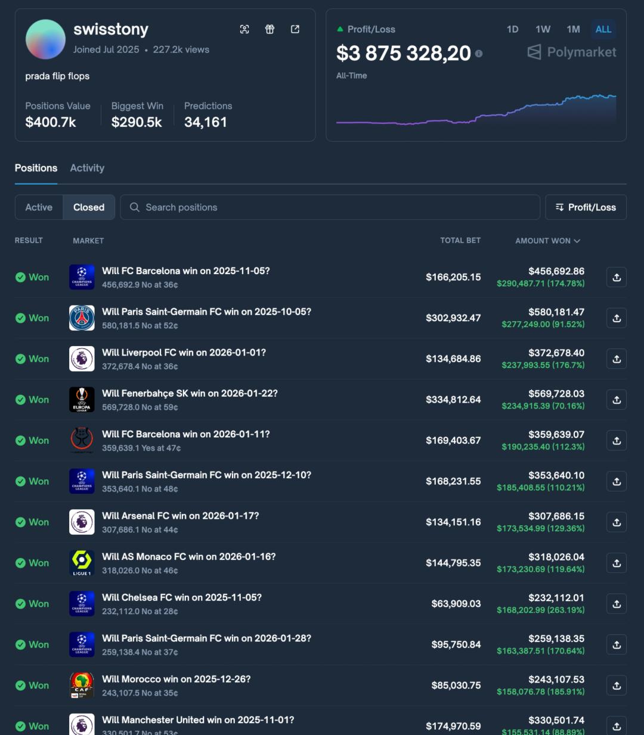Open the QR code profile scanner icon
Image resolution: width=644 pixels, height=735 pixels.
click(244, 29)
